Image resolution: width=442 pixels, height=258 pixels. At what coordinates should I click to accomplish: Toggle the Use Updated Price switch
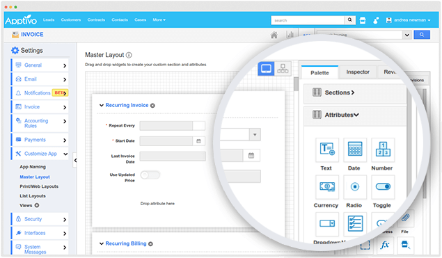pyautogui.click(x=150, y=175)
